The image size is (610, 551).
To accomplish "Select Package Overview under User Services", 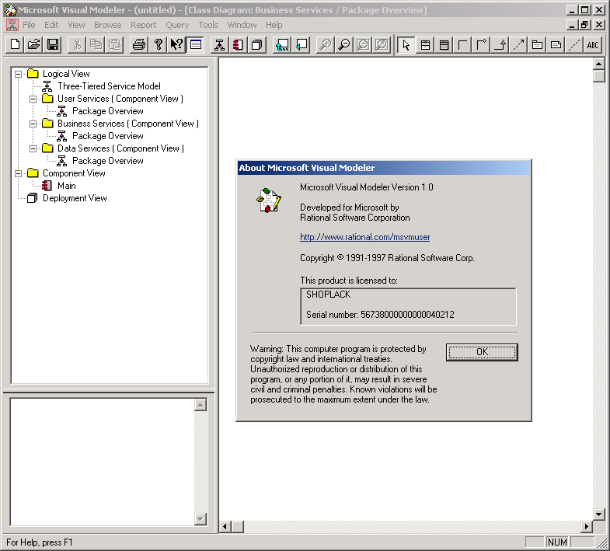I will click(x=108, y=111).
